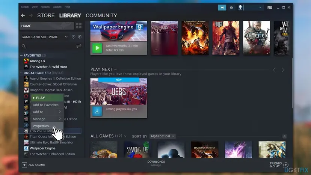Open the Friends menu
Image resolution: width=311 pixels, height=175 pixels.
[45, 7]
